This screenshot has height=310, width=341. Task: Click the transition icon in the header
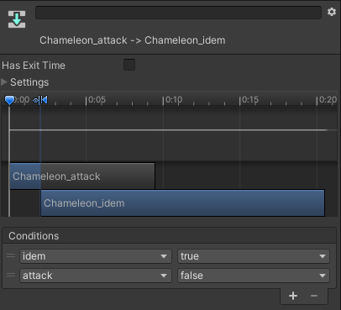(17, 19)
